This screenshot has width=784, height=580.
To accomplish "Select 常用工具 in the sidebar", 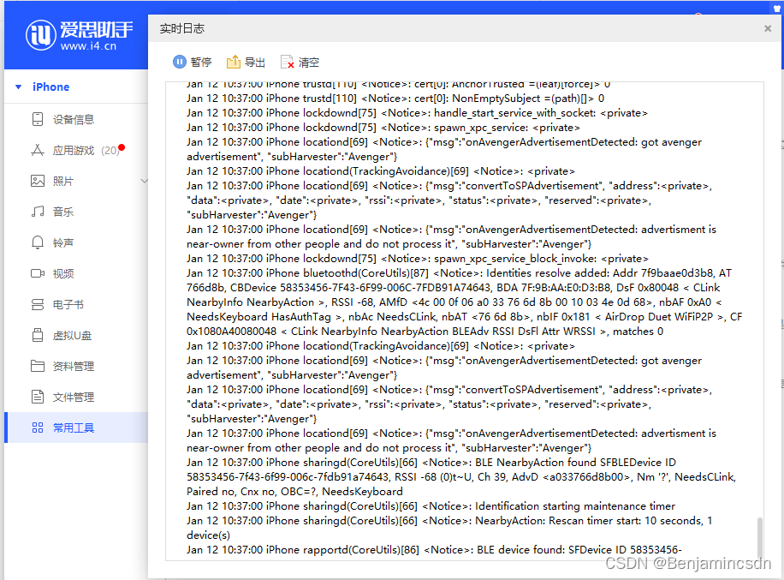I will 76,428.
